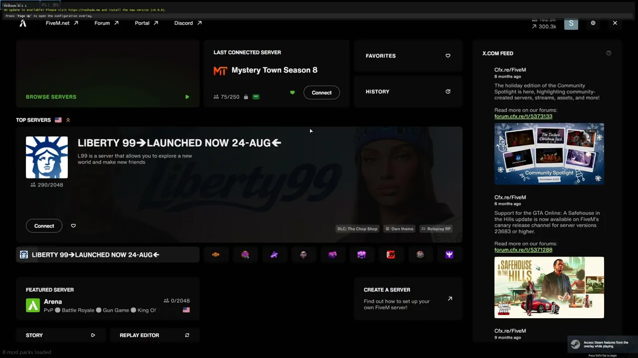Click the padlock icon beside 75/250
The height and width of the screenshot is (358, 638).
[x=246, y=97]
